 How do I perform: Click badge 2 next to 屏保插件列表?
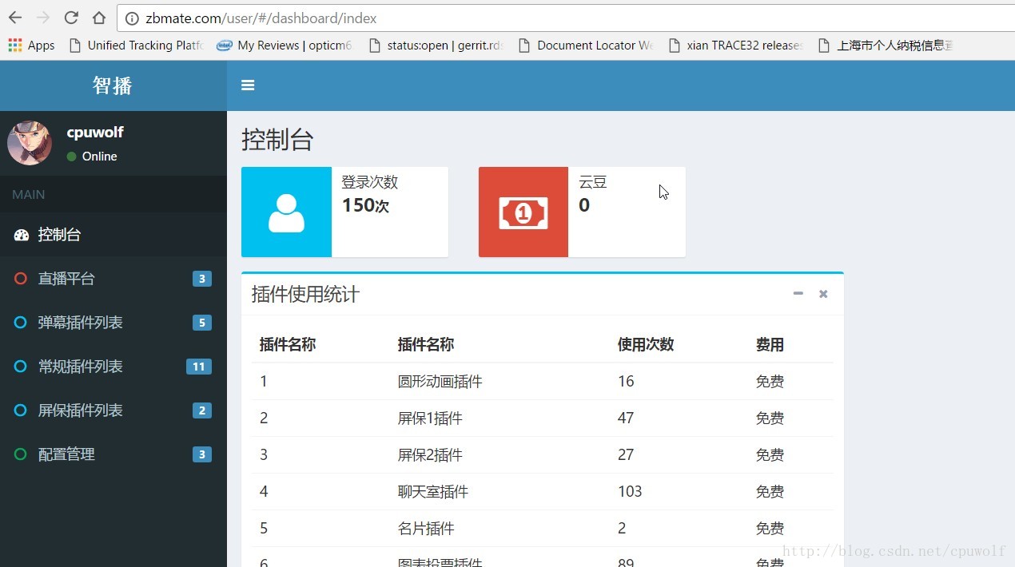202,410
